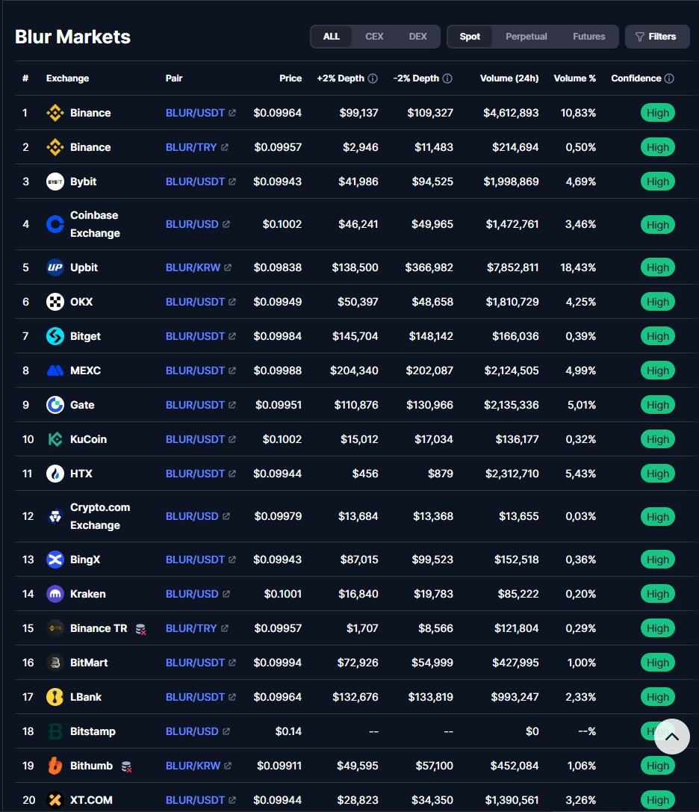Click the data warning icon next to Binance TR
This screenshot has width=699, height=812.
pos(140,629)
